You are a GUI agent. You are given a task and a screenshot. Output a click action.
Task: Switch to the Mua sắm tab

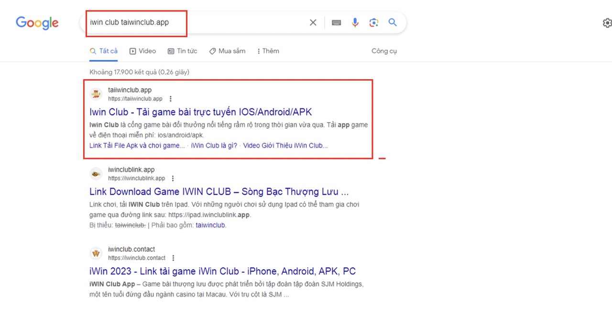227,51
